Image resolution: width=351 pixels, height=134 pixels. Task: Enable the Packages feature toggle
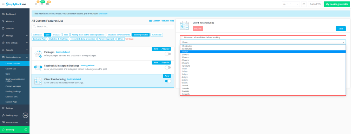coord(168,54)
